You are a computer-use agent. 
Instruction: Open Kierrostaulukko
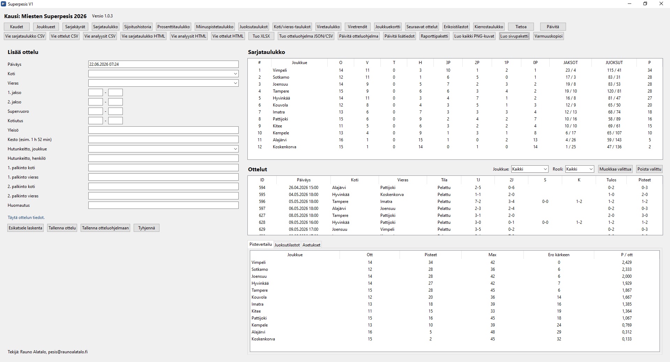pos(489,27)
